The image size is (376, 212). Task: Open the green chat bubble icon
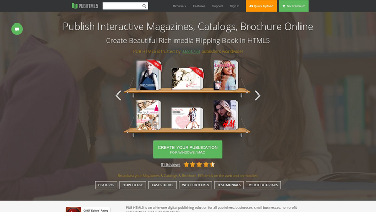(x=17, y=29)
